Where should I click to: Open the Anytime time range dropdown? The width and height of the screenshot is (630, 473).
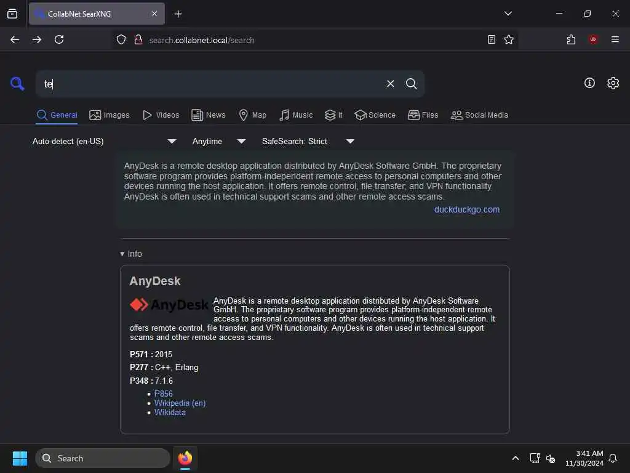[218, 141]
